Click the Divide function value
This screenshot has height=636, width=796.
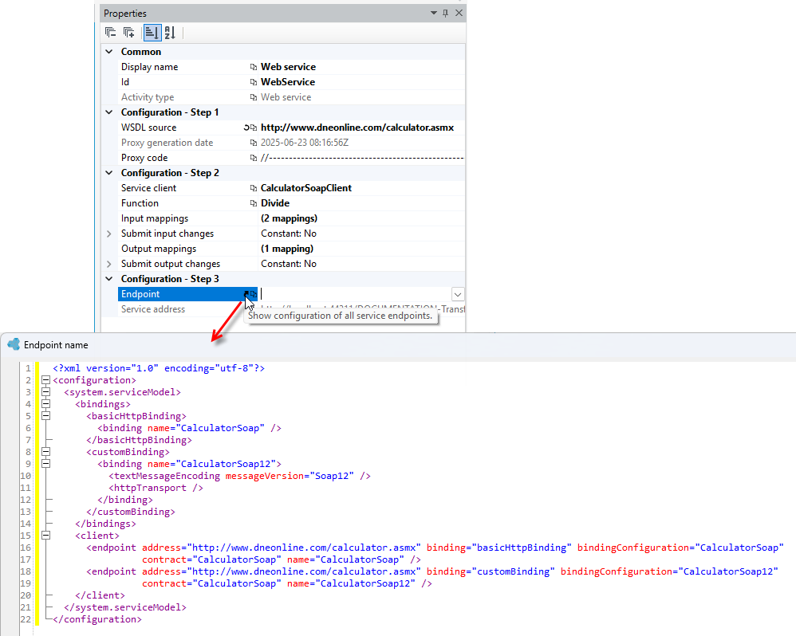[275, 203]
